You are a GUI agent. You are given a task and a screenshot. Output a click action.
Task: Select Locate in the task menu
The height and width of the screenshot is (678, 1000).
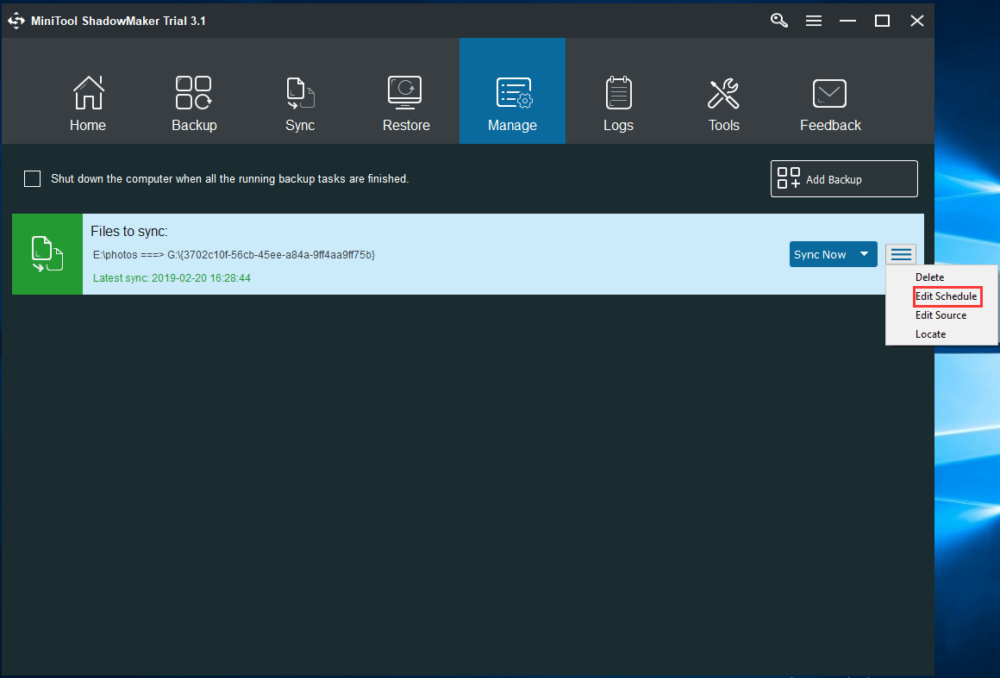[930, 334]
